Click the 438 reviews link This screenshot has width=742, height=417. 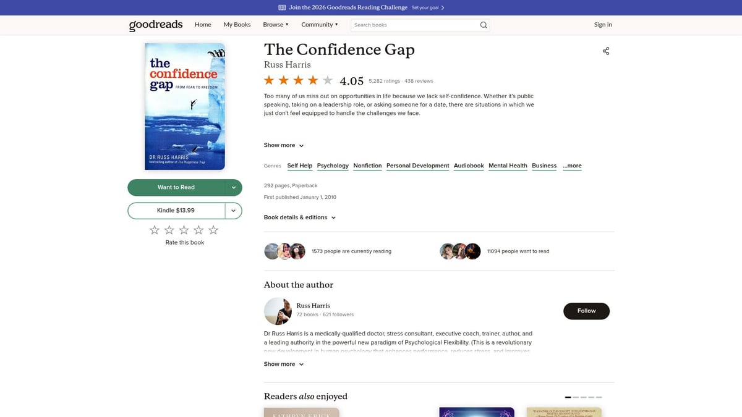point(419,80)
